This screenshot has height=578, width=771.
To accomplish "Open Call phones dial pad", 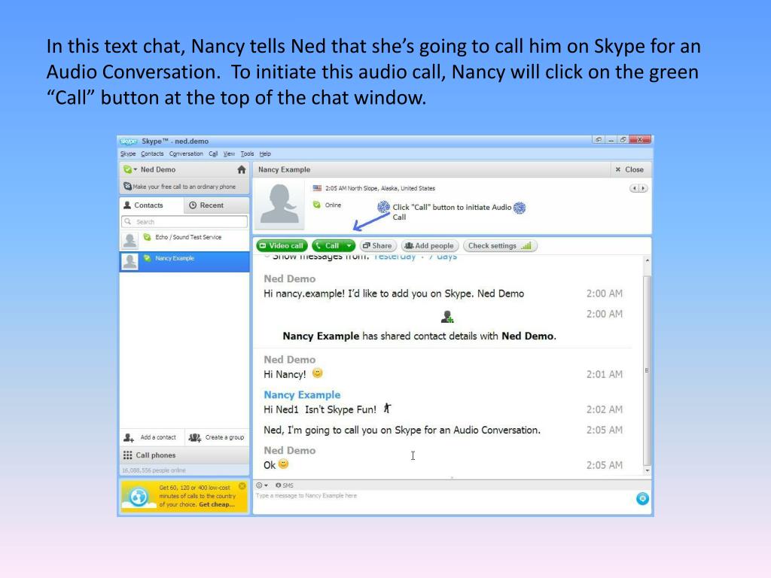I will point(184,455).
